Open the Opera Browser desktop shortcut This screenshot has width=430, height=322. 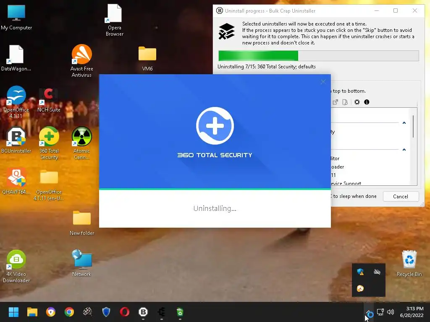click(x=114, y=20)
